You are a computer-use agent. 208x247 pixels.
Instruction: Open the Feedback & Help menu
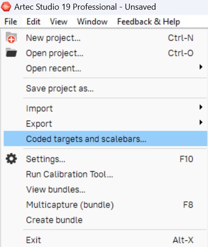(149, 22)
